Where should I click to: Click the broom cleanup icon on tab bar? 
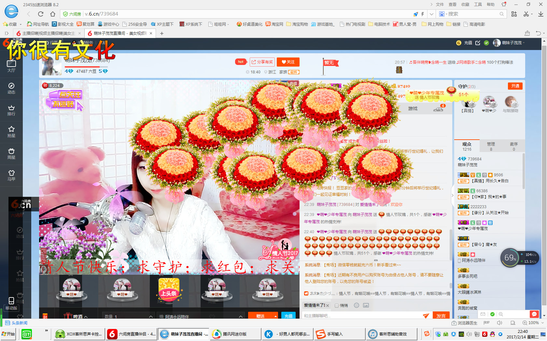click(527, 33)
